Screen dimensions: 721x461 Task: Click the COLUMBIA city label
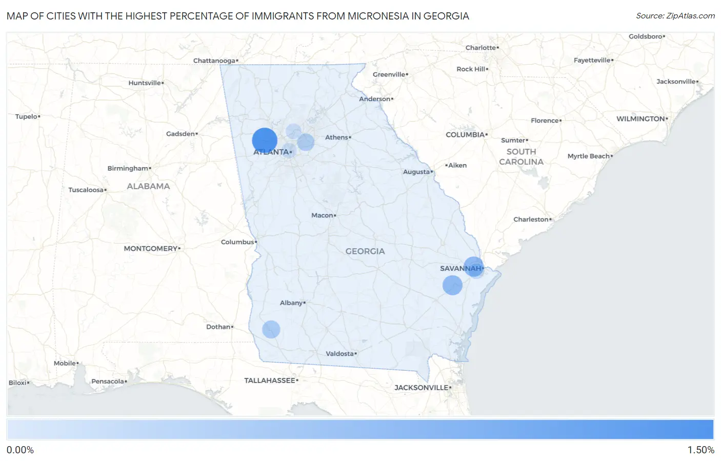(465, 135)
